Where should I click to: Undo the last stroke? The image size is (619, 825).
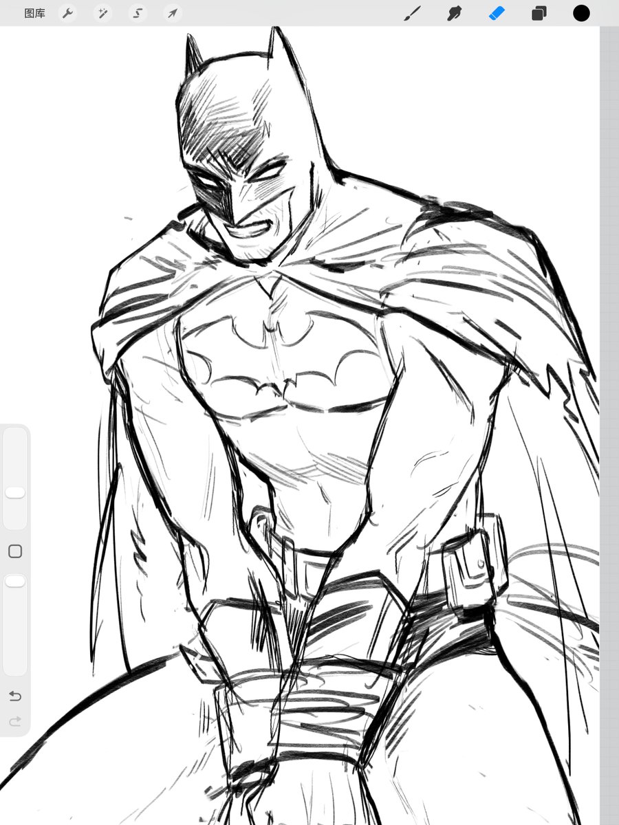pyautogui.click(x=15, y=696)
